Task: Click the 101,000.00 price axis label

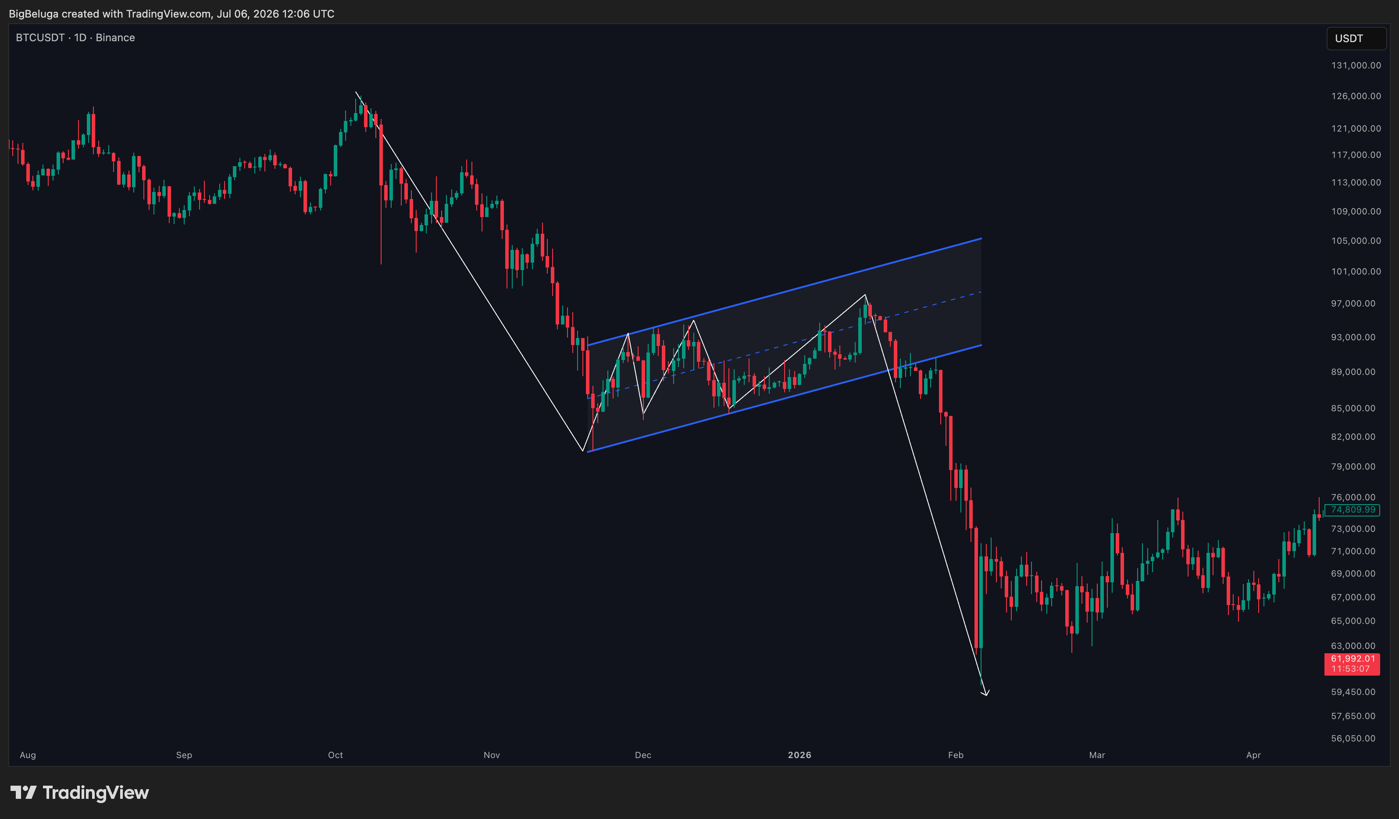Action: coord(1356,271)
